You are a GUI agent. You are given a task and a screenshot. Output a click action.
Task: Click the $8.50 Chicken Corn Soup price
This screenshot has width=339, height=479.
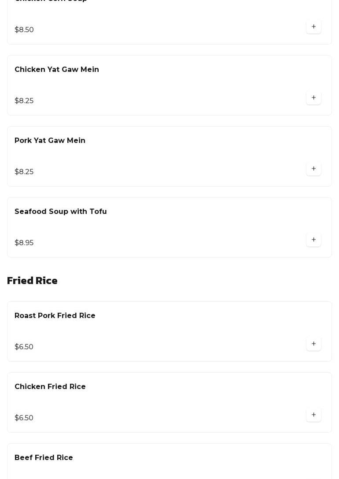[24, 30]
